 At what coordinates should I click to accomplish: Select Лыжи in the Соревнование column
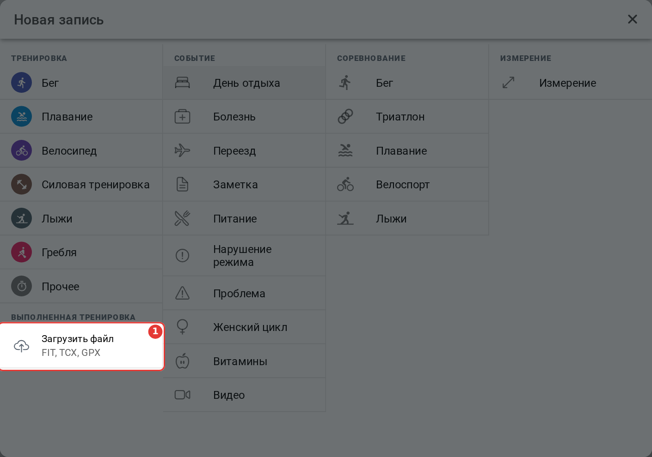point(407,218)
